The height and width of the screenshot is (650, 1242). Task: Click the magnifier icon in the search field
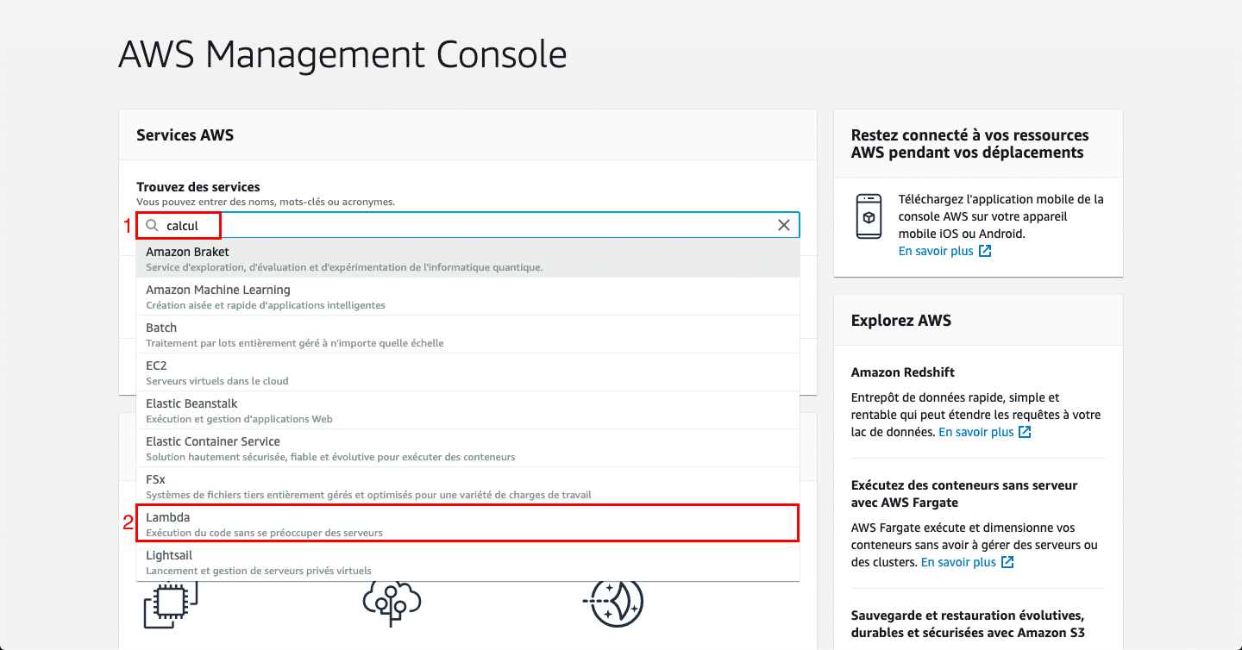point(152,226)
